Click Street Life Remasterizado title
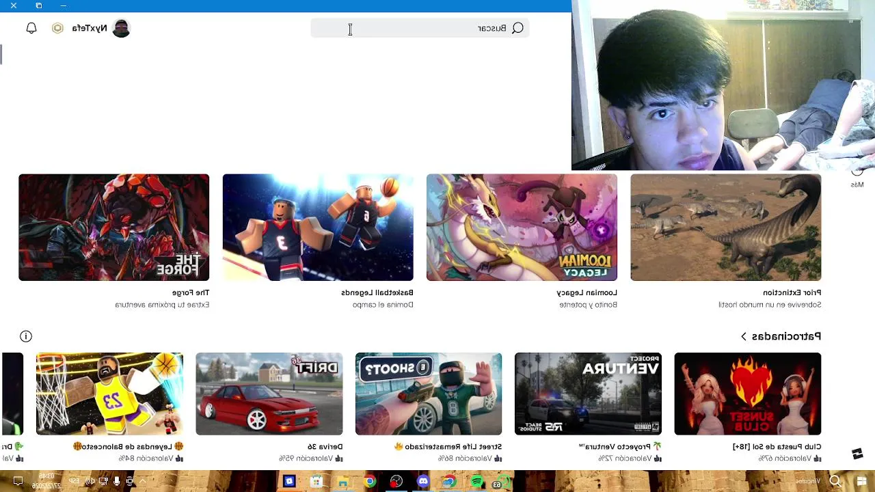Viewport: 875px width, 492px height. 448,446
